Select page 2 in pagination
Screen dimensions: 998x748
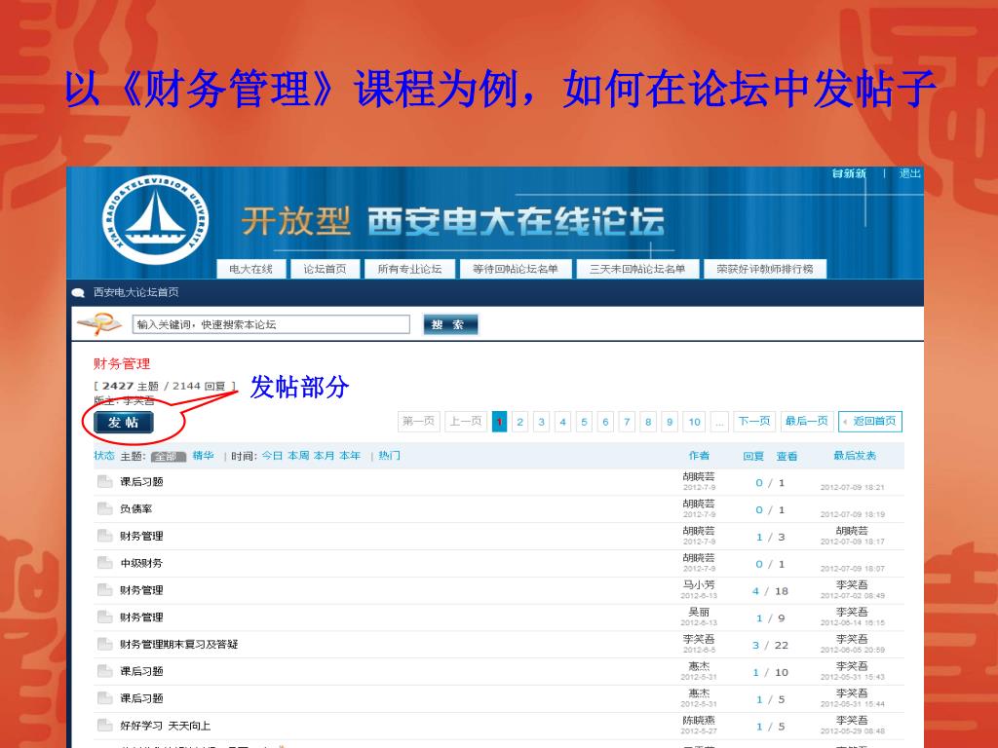click(x=520, y=422)
